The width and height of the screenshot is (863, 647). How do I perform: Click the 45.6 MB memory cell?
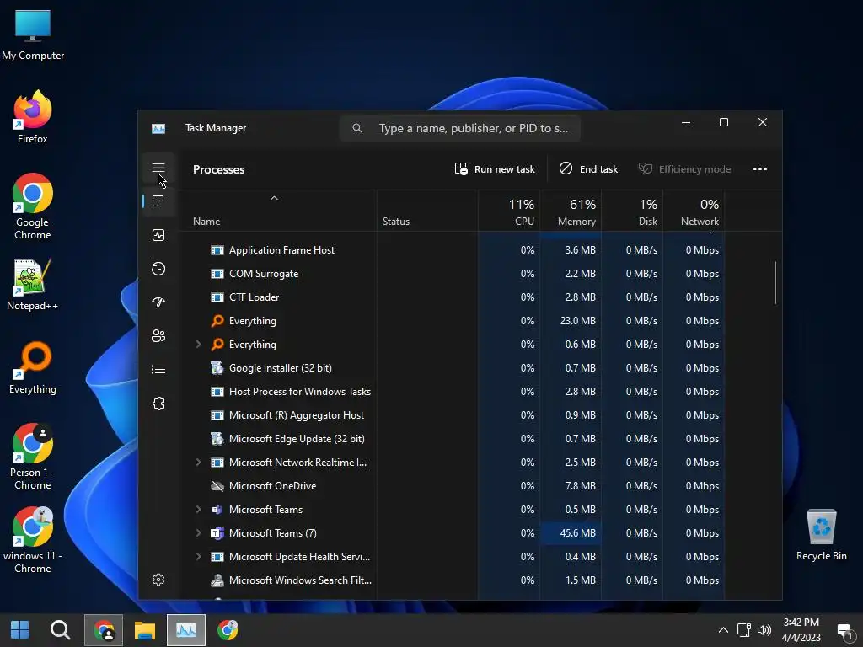[571, 533]
